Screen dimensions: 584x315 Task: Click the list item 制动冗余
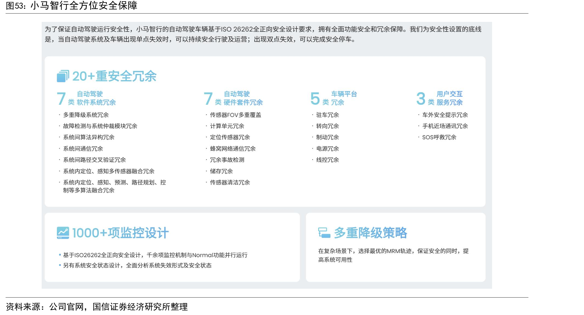[328, 137]
